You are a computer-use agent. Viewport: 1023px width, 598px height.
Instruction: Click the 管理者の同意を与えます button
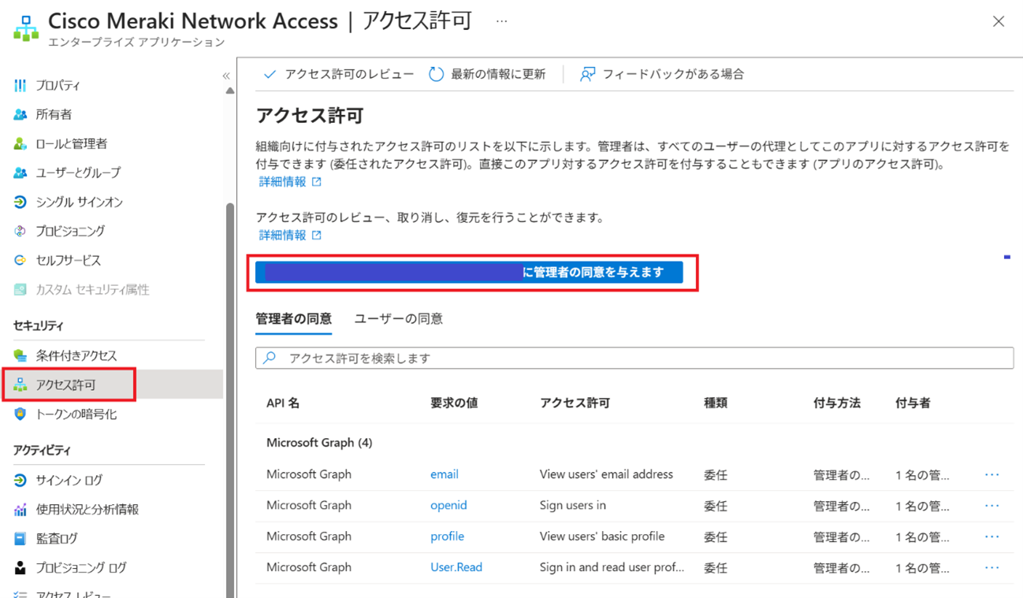[469, 273]
